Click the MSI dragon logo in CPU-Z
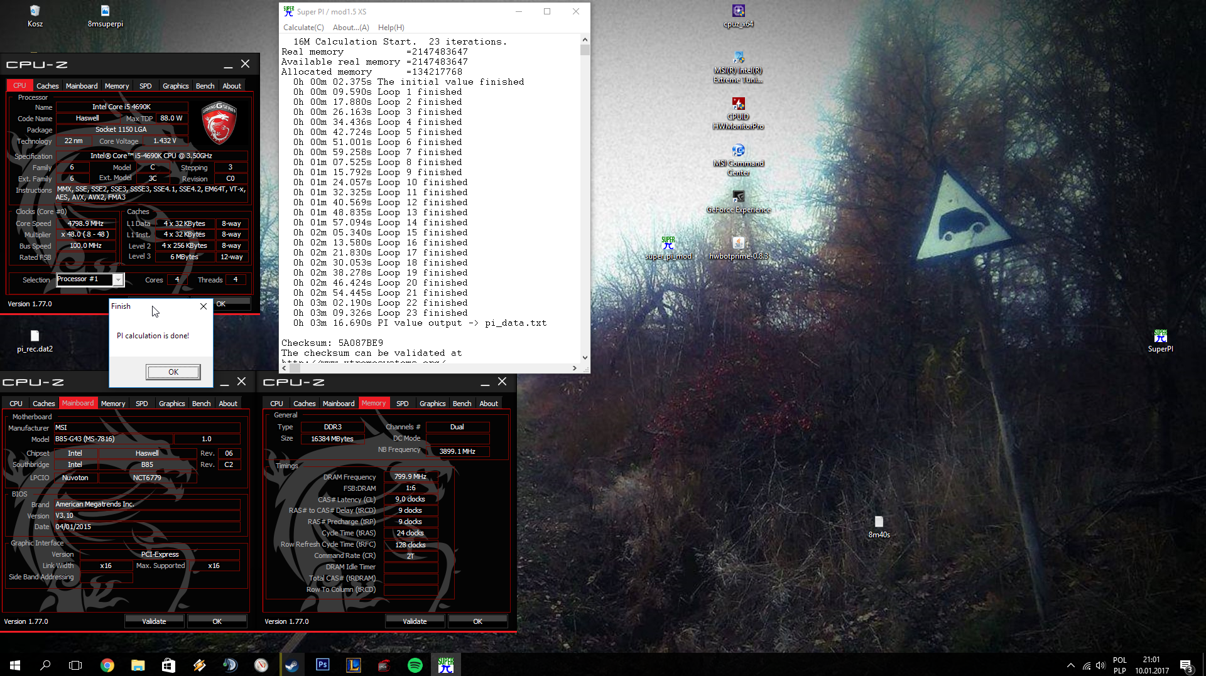Viewport: 1206px width, 676px height. (x=219, y=124)
